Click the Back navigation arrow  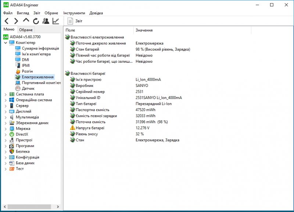point(7,21)
